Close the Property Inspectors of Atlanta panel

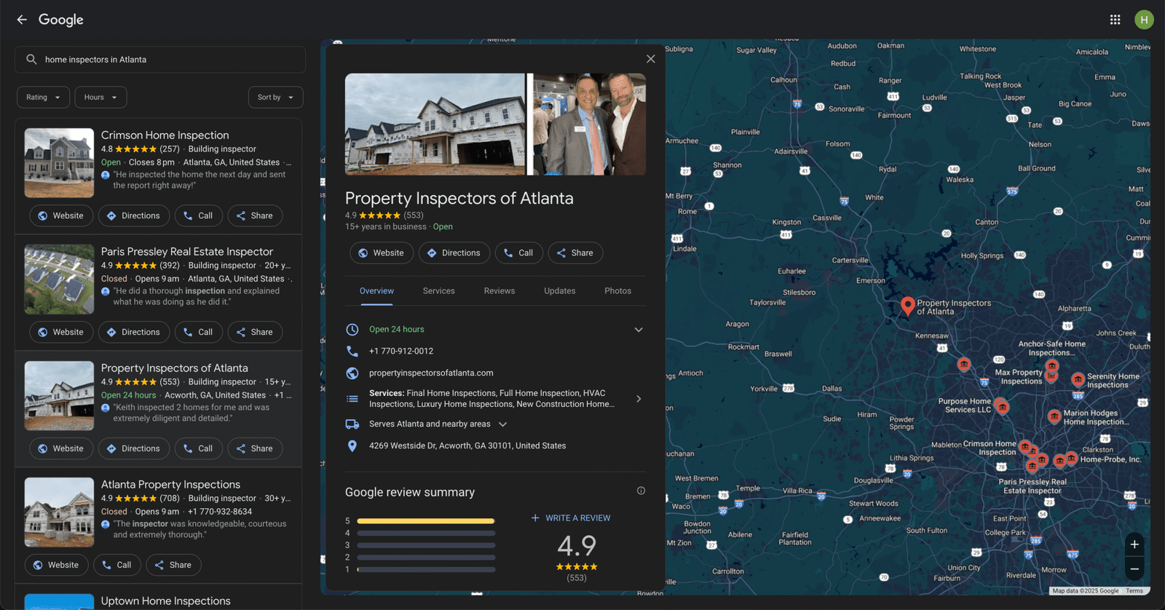tap(650, 59)
